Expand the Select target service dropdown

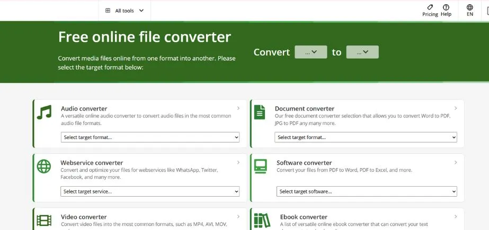click(150, 191)
